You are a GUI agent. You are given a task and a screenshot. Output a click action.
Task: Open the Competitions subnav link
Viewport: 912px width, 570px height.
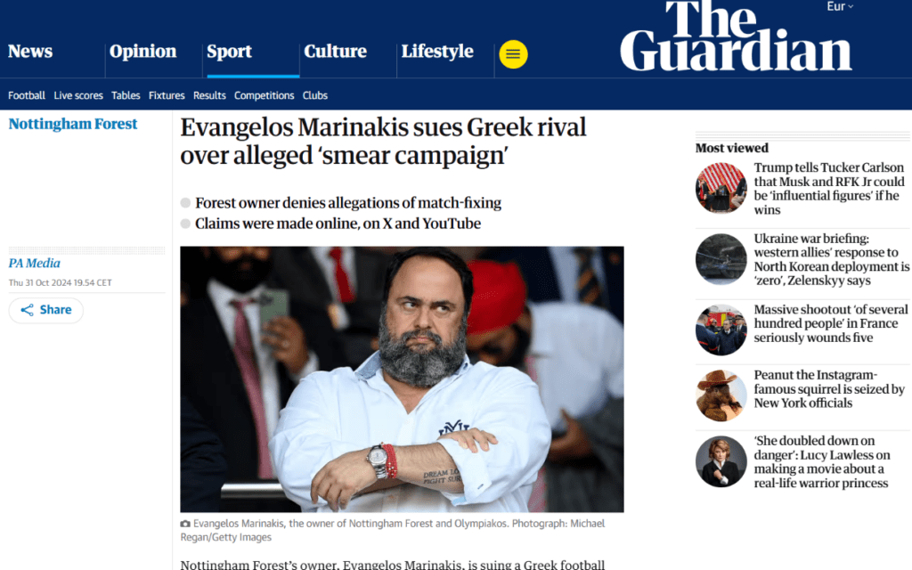264,95
